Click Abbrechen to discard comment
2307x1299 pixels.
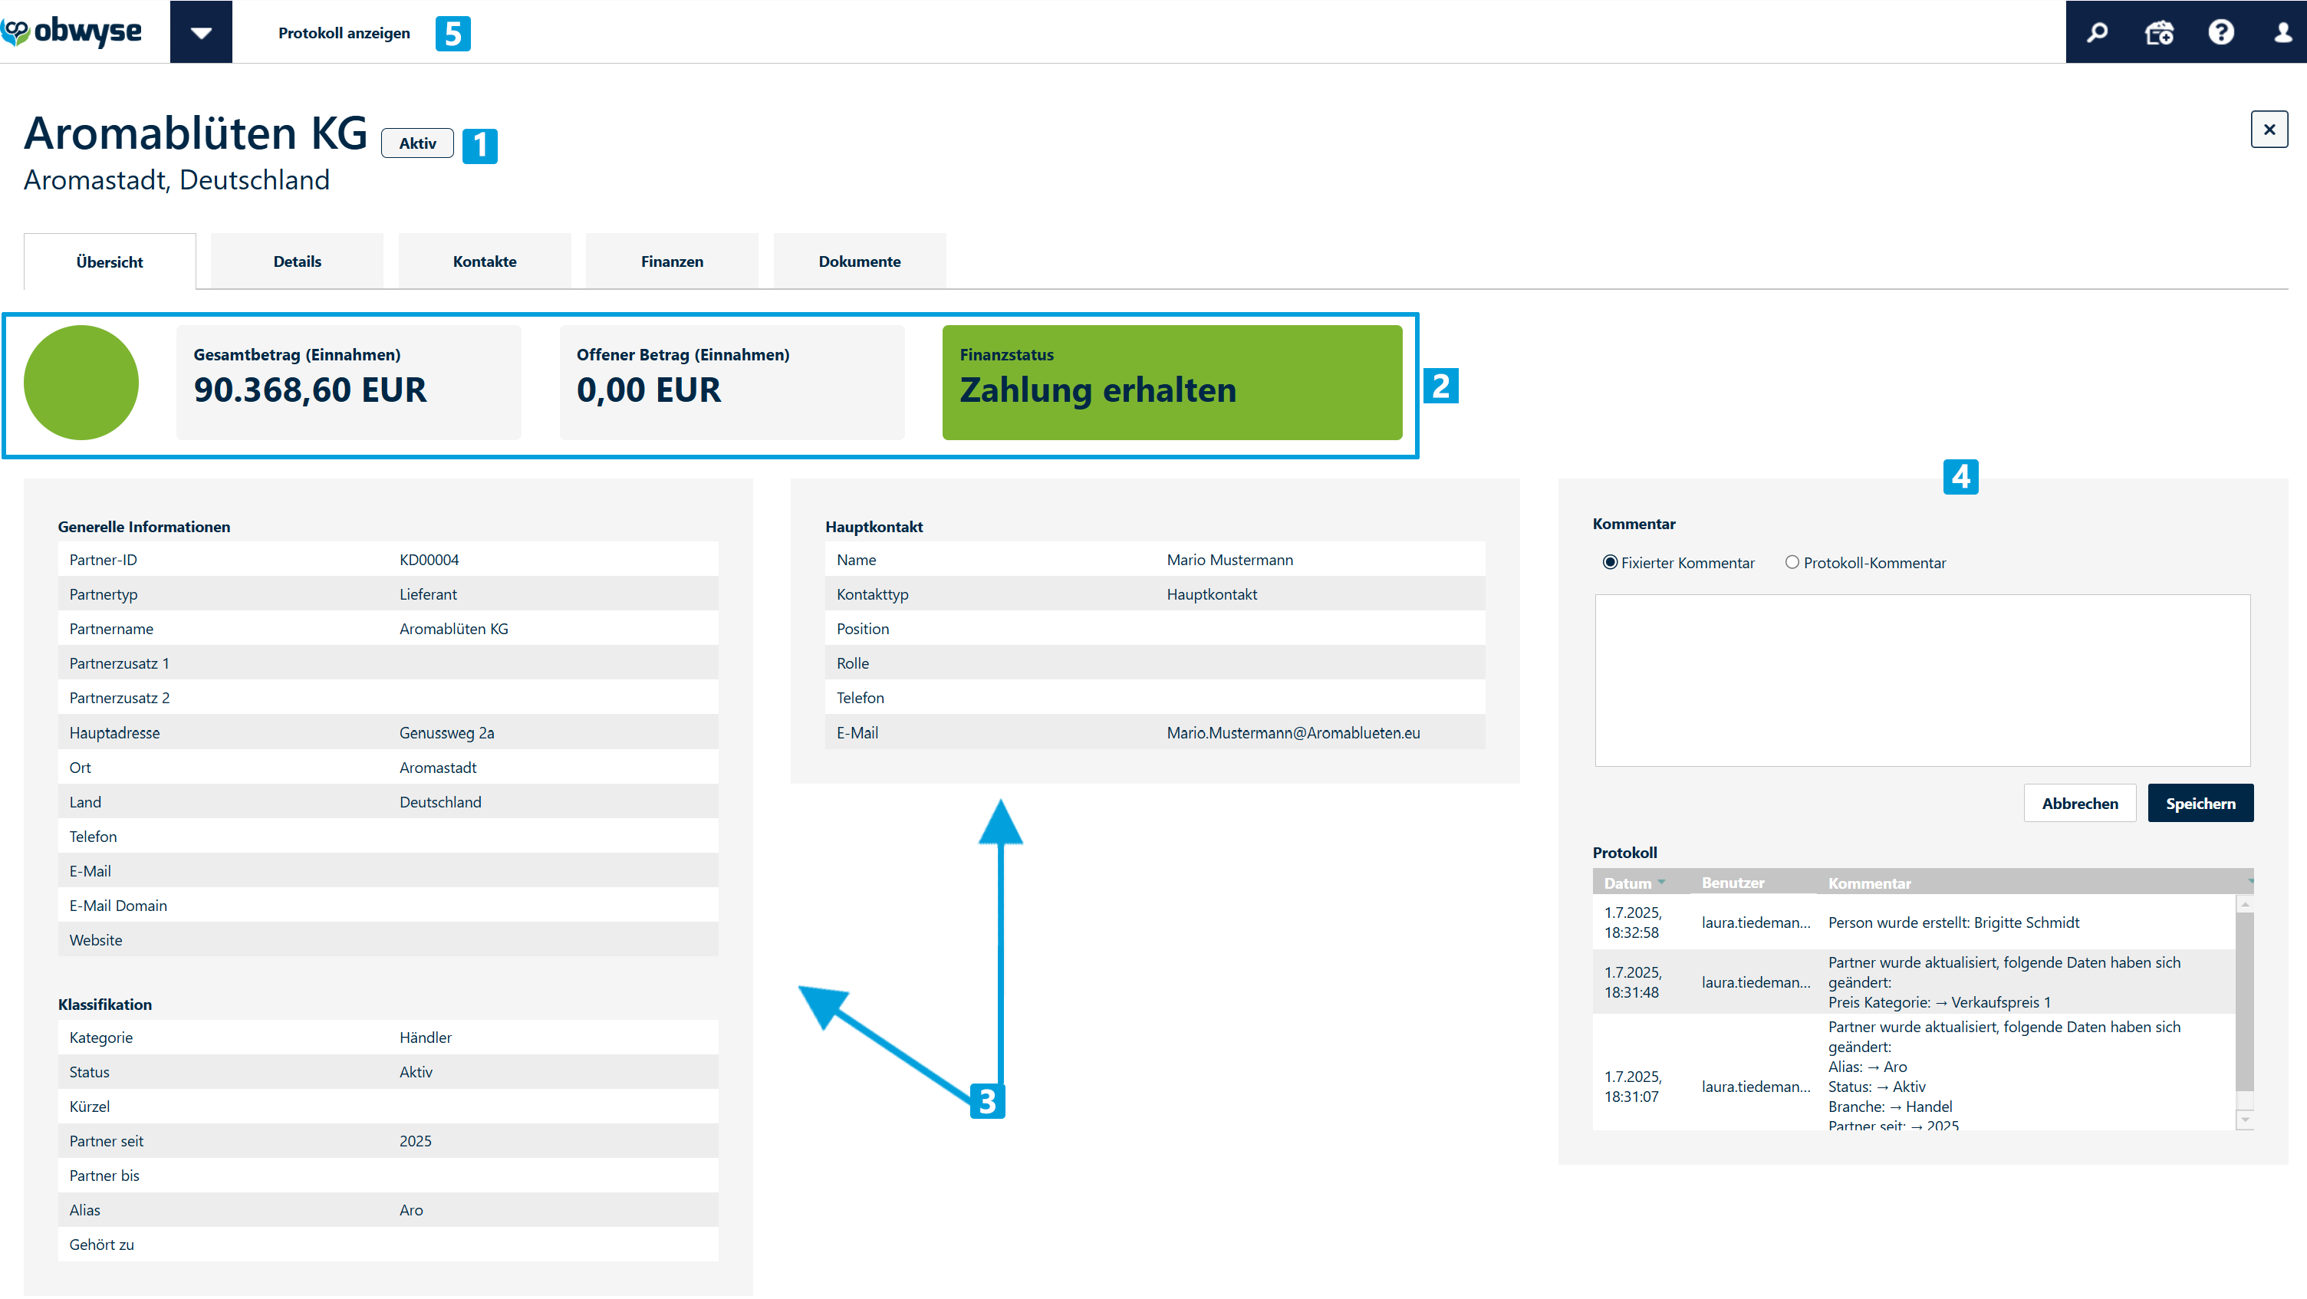[2079, 803]
